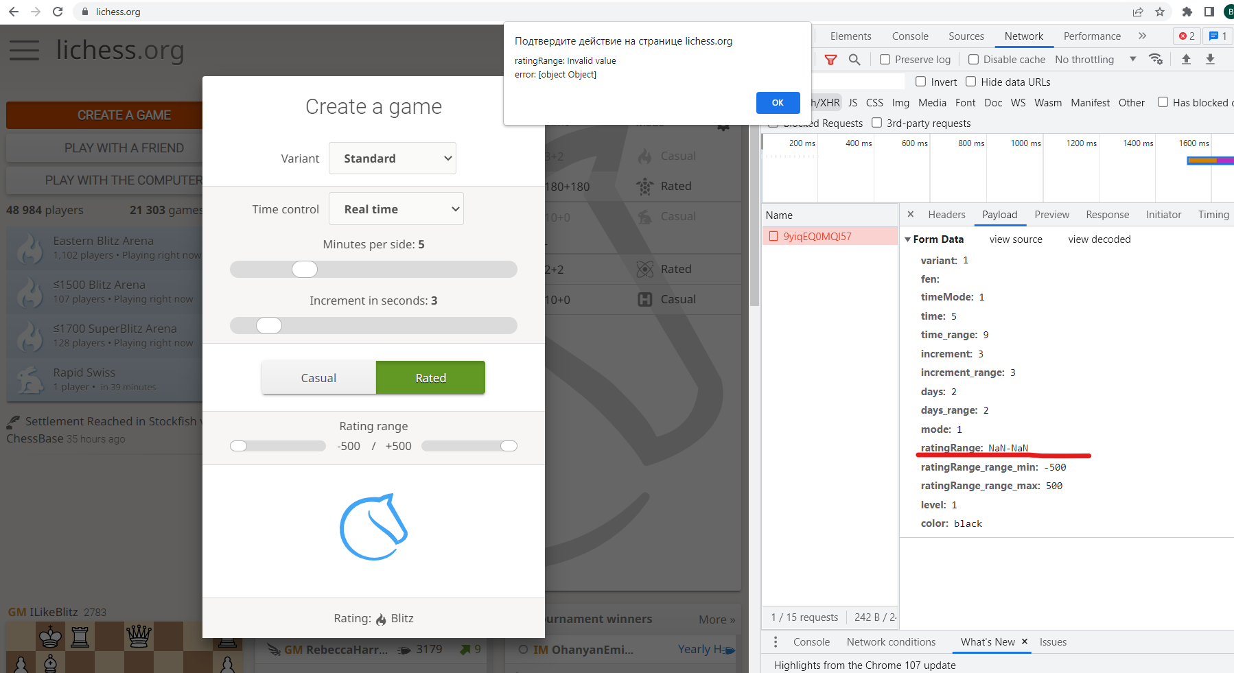Open network conditions via the wifi icon
Screen dimensions: 1234x673
pyautogui.click(x=1156, y=60)
